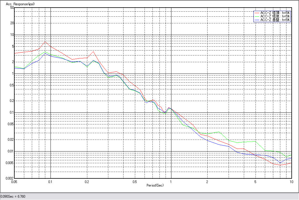
Task: Click the 0.01 tick label on Y axis
Action: pos(11,151)
